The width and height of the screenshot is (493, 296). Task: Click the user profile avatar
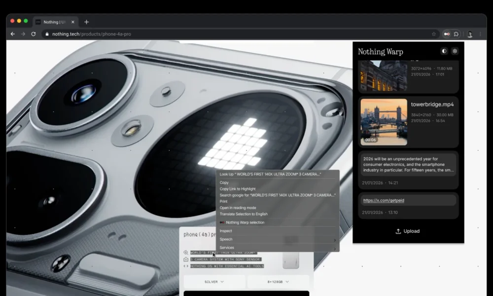pos(470,34)
